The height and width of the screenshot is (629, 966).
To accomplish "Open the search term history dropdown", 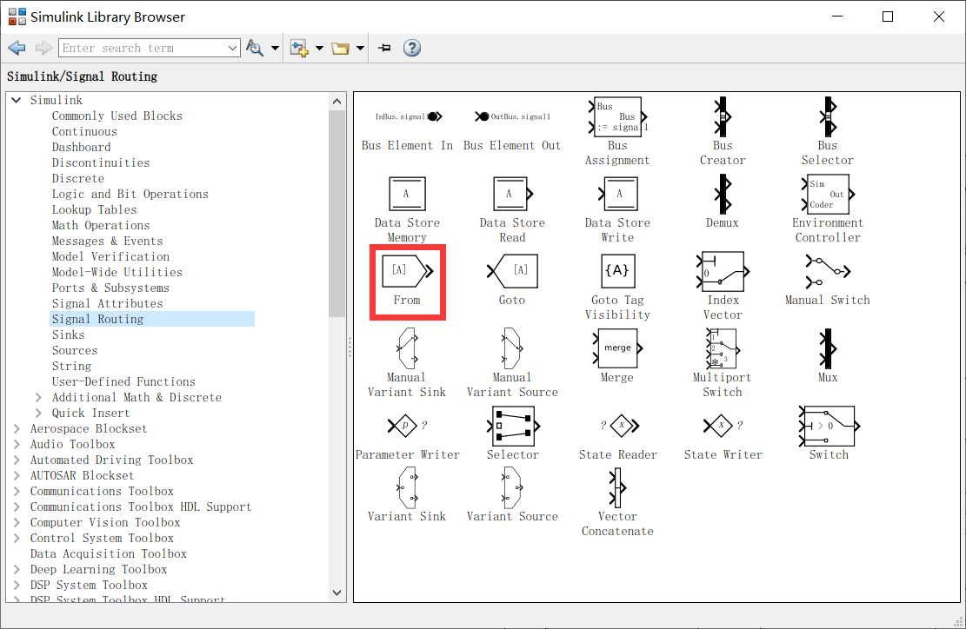I will (233, 48).
